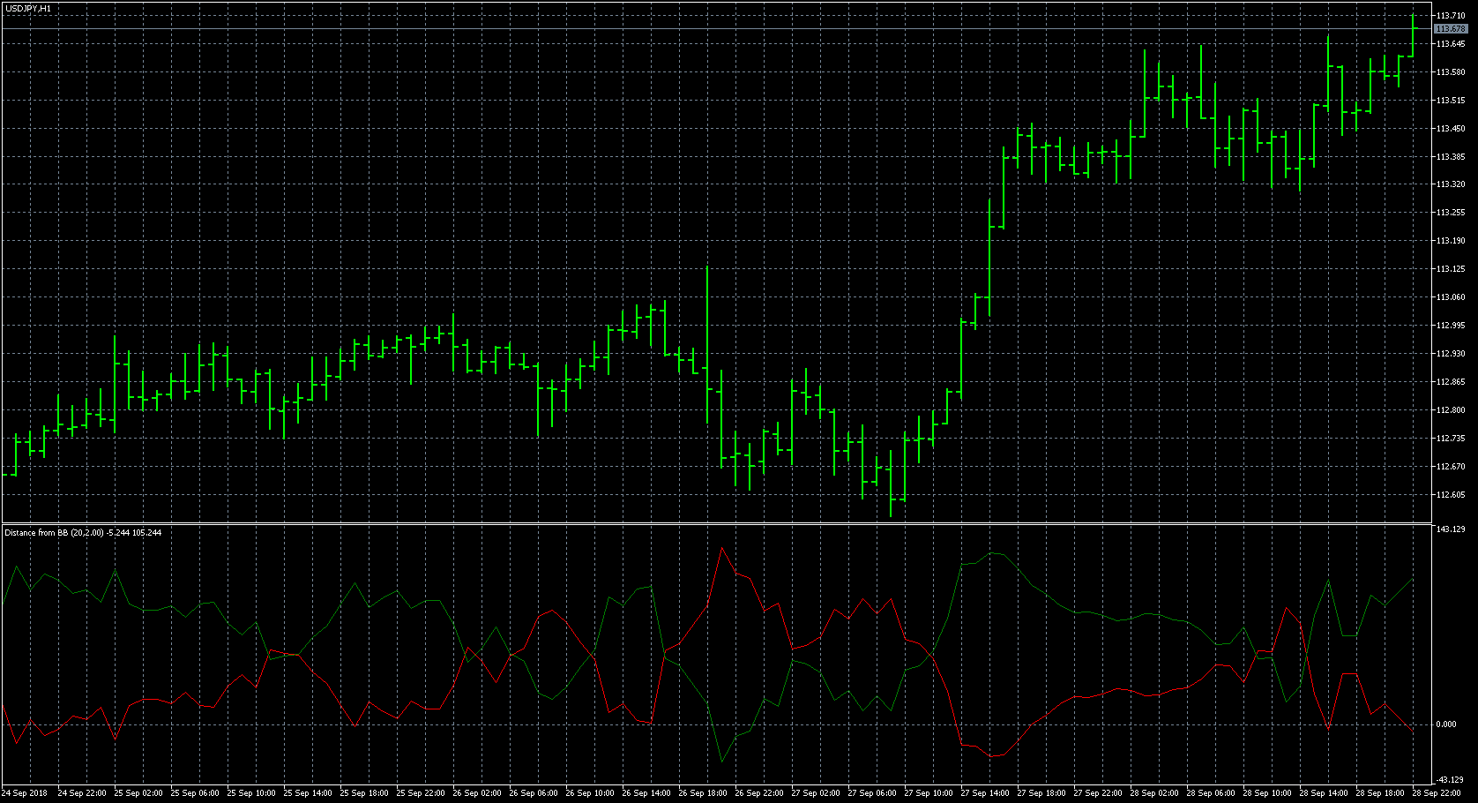Select the current price tag 113.678

(x=1451, y=29)
